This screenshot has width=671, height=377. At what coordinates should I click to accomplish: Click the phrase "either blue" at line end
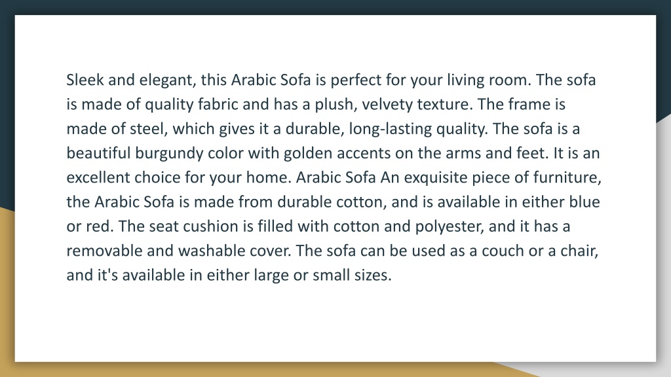coord(561,202)
